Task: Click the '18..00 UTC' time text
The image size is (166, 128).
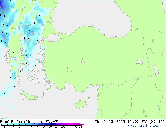Action: tap(137, 122)
